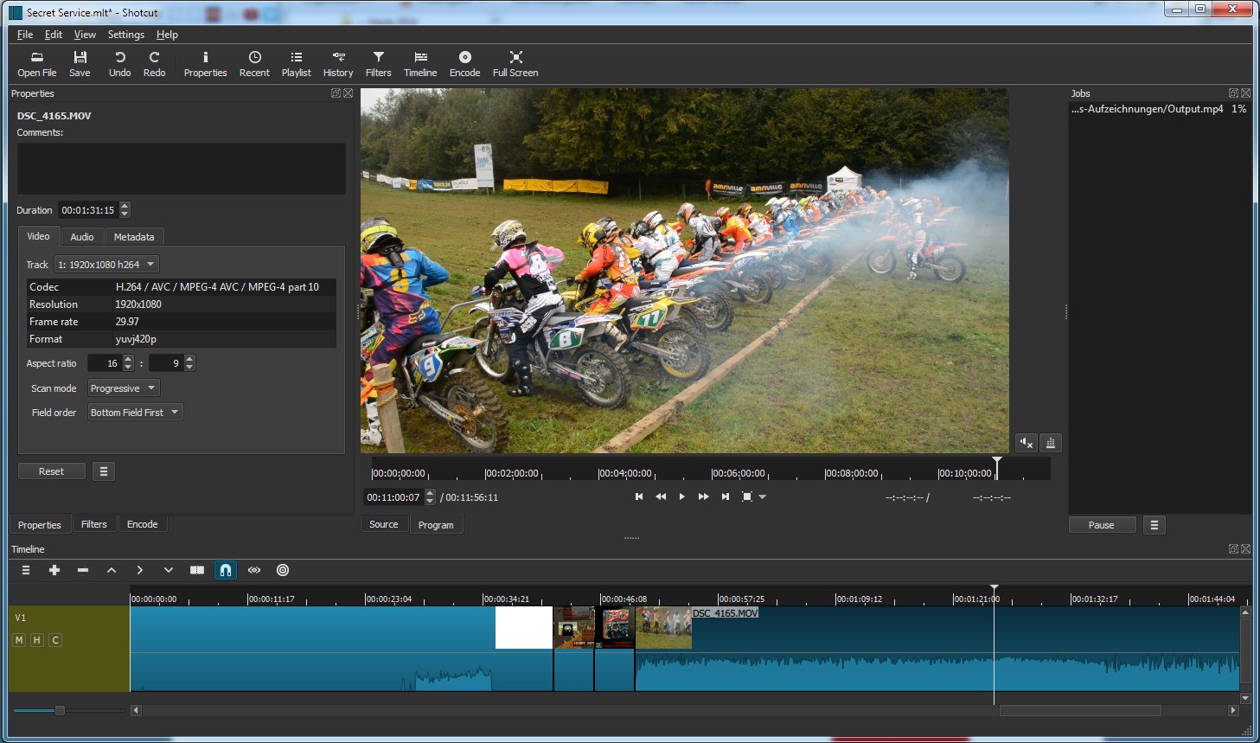Append a clip with the plus icon
The width and height of the screenshot is (1260, 743).
(54, 570)
